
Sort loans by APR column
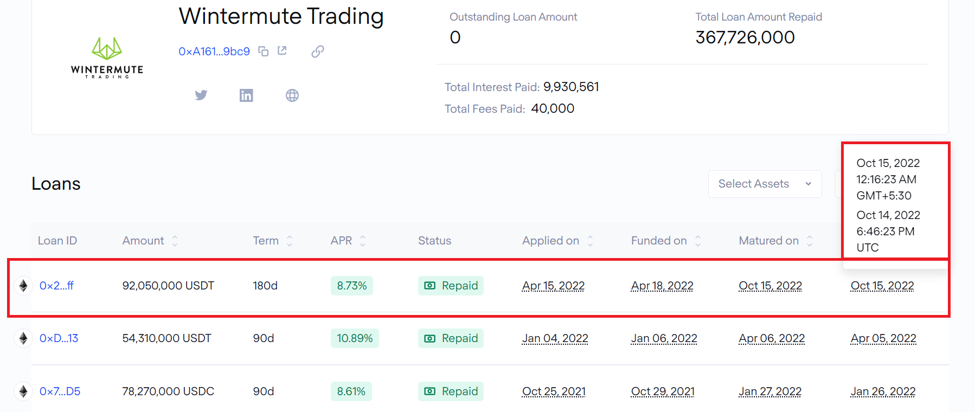pyautogui.click(x=363, y=241)
